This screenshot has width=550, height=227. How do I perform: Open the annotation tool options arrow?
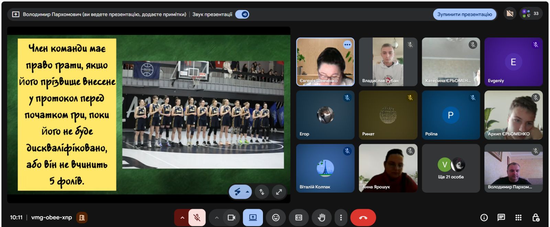[x=247, y=192]
